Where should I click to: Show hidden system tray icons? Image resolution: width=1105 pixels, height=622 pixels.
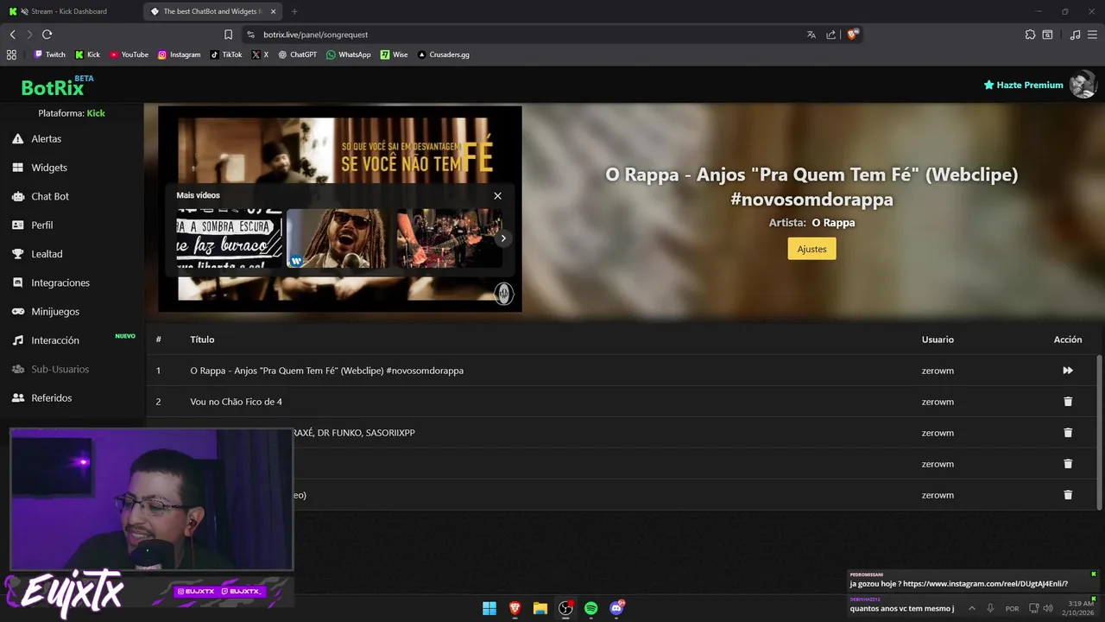click(971, 608)
